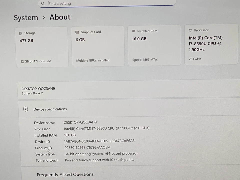Click the search magnifier icon
Viewport: 240px width, 180px height.
pyautogui.click(x=43, y=3)
